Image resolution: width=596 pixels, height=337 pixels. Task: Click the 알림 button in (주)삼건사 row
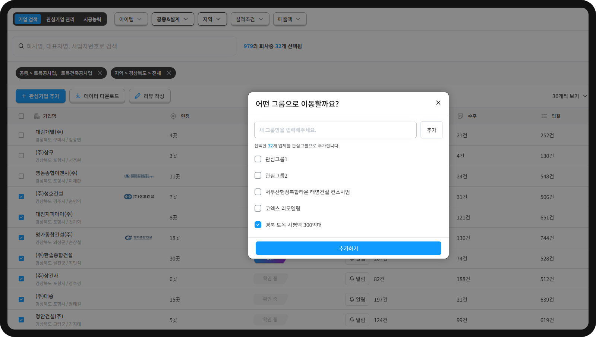357,279
